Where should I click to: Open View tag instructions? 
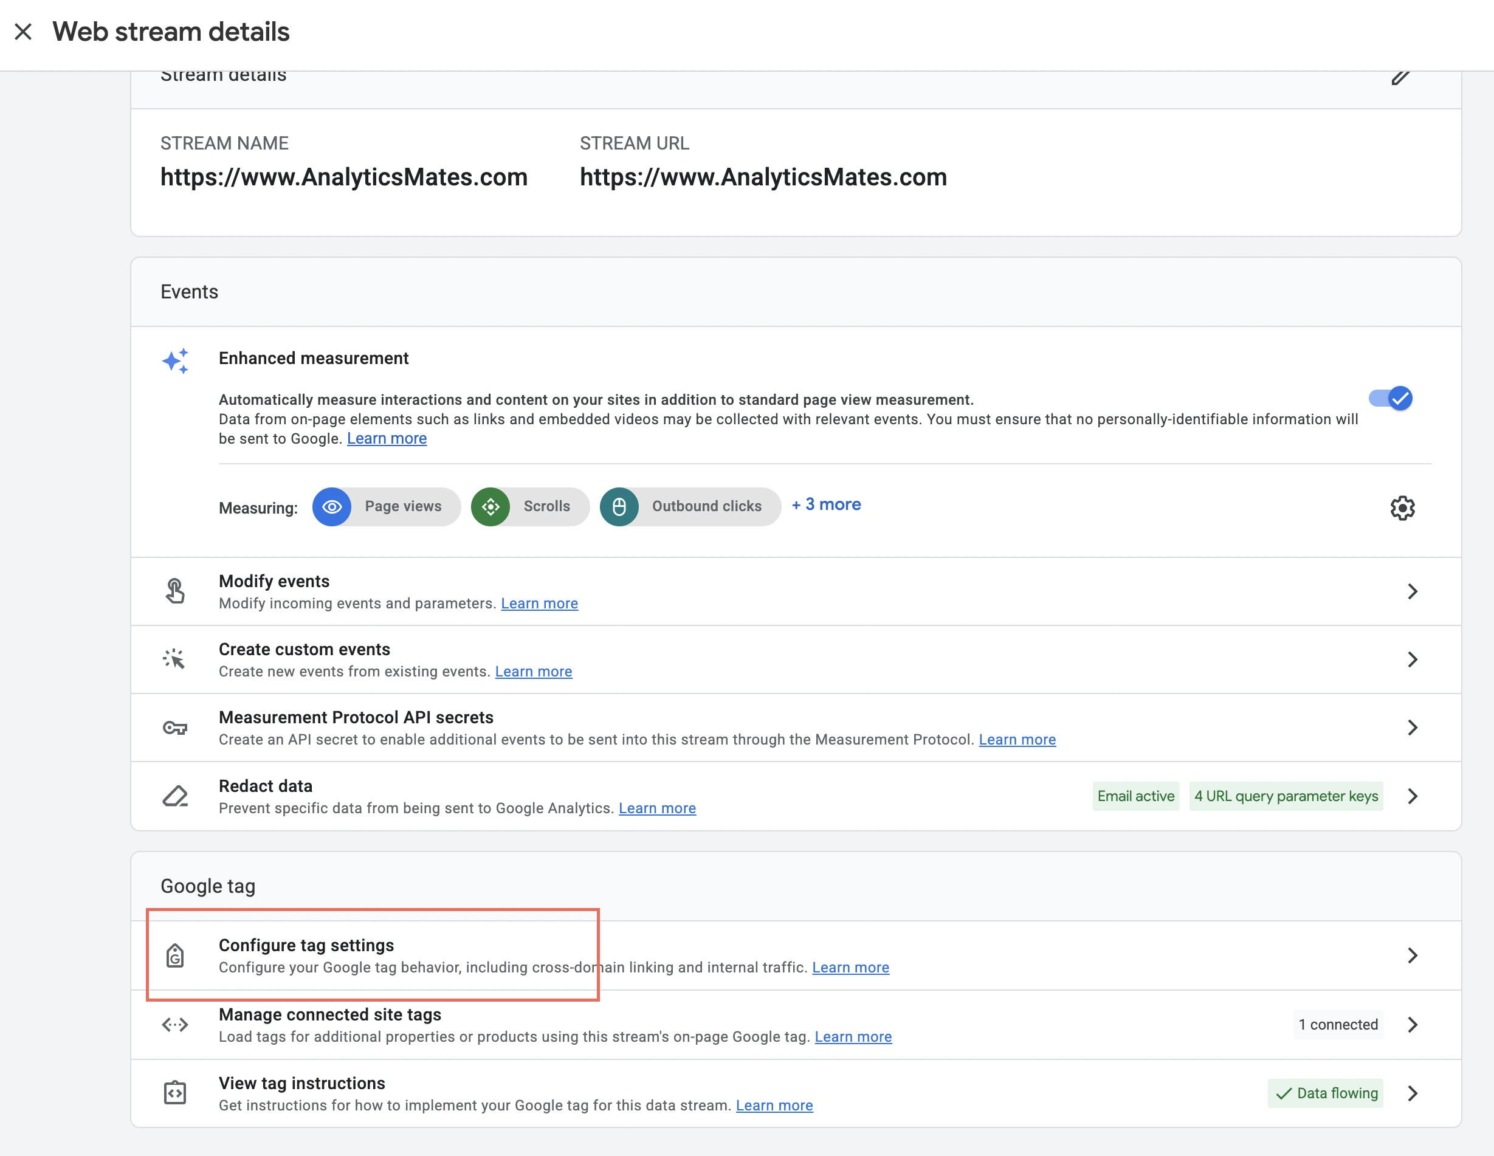pos(796,1094)
